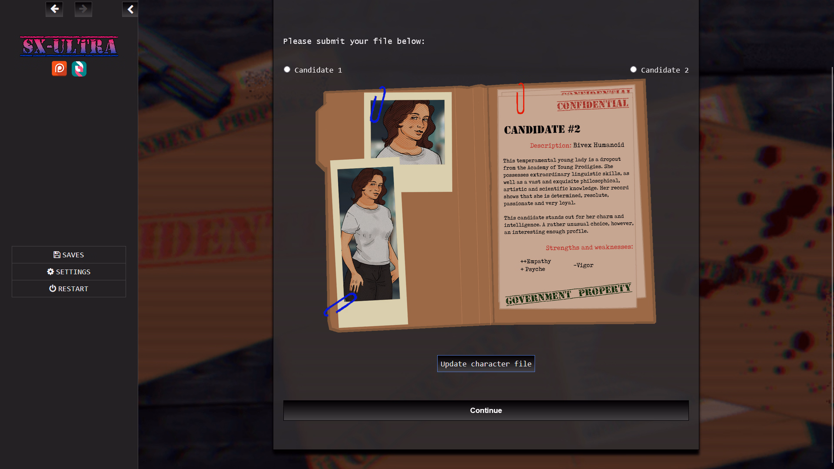Select the Candidate 1 radio button
This screenshot has width=834, height=469.
pyautogui.click(x=287, y=69)
